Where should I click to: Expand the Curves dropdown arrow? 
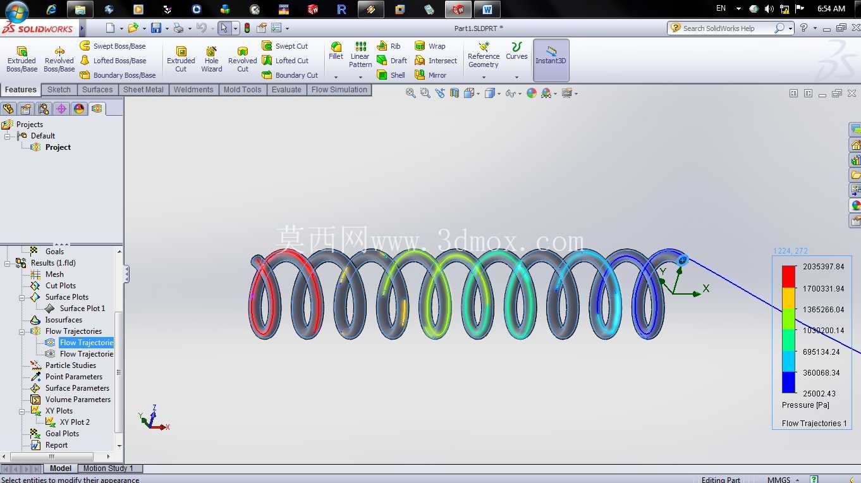click(516, 78)
